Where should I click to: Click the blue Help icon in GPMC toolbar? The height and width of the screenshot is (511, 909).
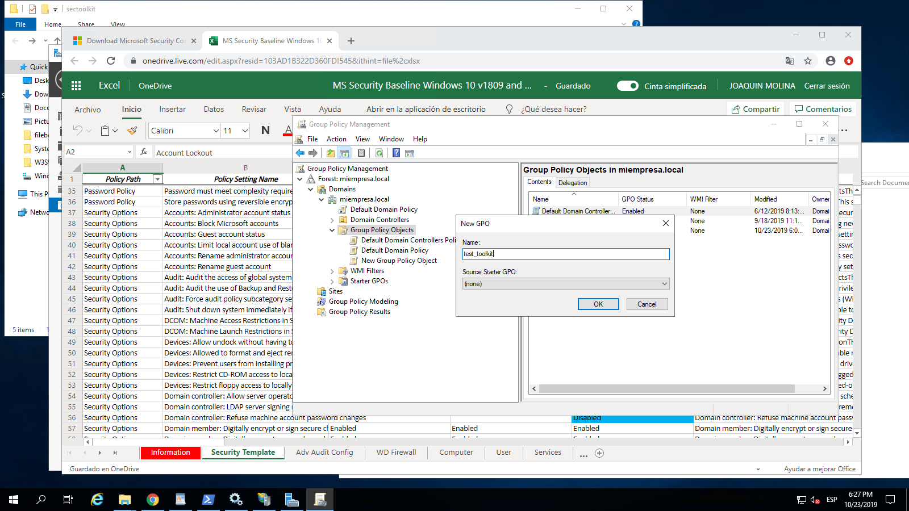pos(396,153)
